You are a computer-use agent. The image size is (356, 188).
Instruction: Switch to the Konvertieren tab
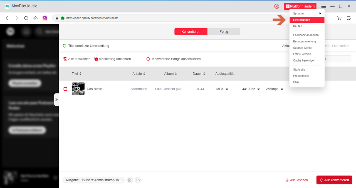(191, 32)
